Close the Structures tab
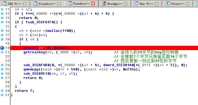The image size is (198, 105). (x=187, y=4)
